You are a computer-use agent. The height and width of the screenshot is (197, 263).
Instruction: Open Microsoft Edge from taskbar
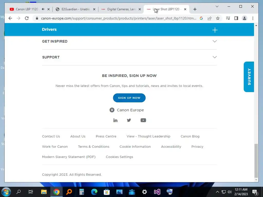94,192
